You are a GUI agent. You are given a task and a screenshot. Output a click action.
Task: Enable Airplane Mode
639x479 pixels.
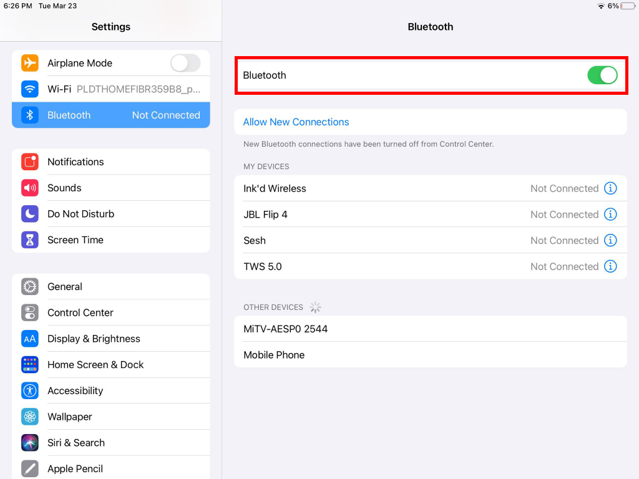[x=185, y=63]
